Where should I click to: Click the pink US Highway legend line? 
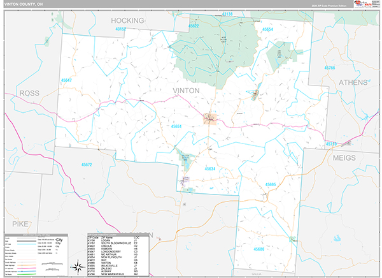tap(27, 268)
